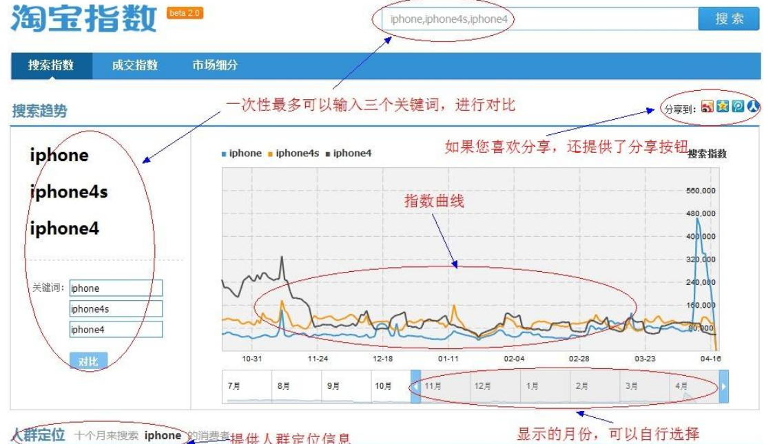This screenshot has height=444, width=764.
Task: Toggle the iphone legend marker in chart
Action: click(224, 154)
